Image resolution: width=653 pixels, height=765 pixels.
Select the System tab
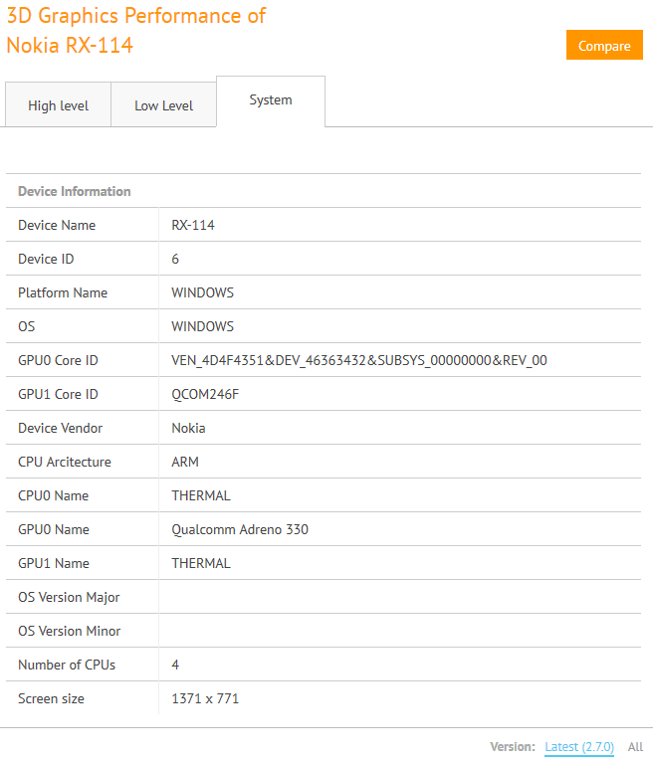coord(271,100)
